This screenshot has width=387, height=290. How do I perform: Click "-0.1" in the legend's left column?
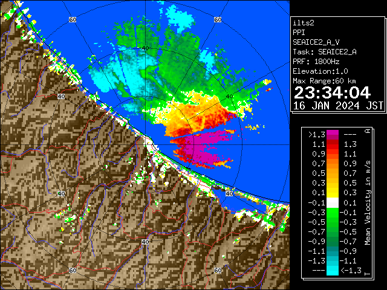317,203
